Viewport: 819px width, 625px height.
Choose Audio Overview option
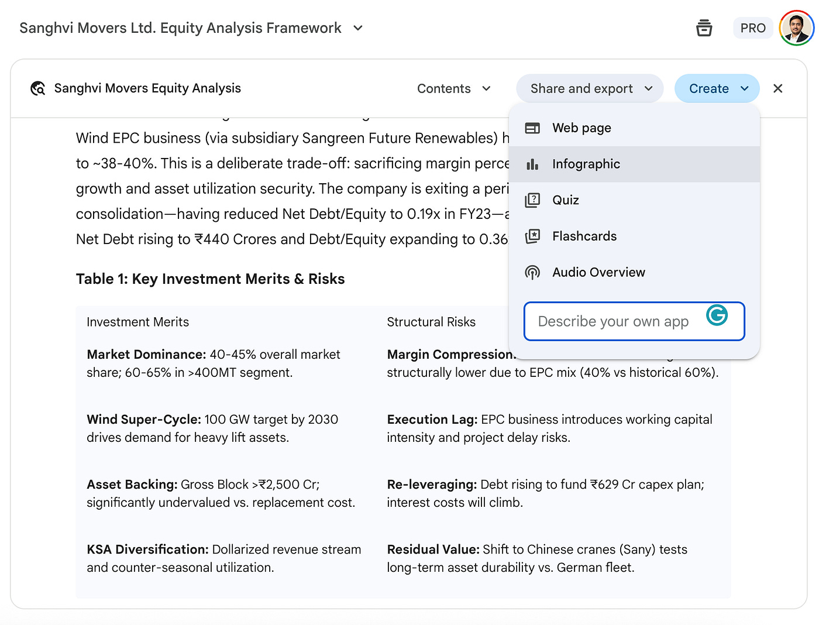[634, 272]
